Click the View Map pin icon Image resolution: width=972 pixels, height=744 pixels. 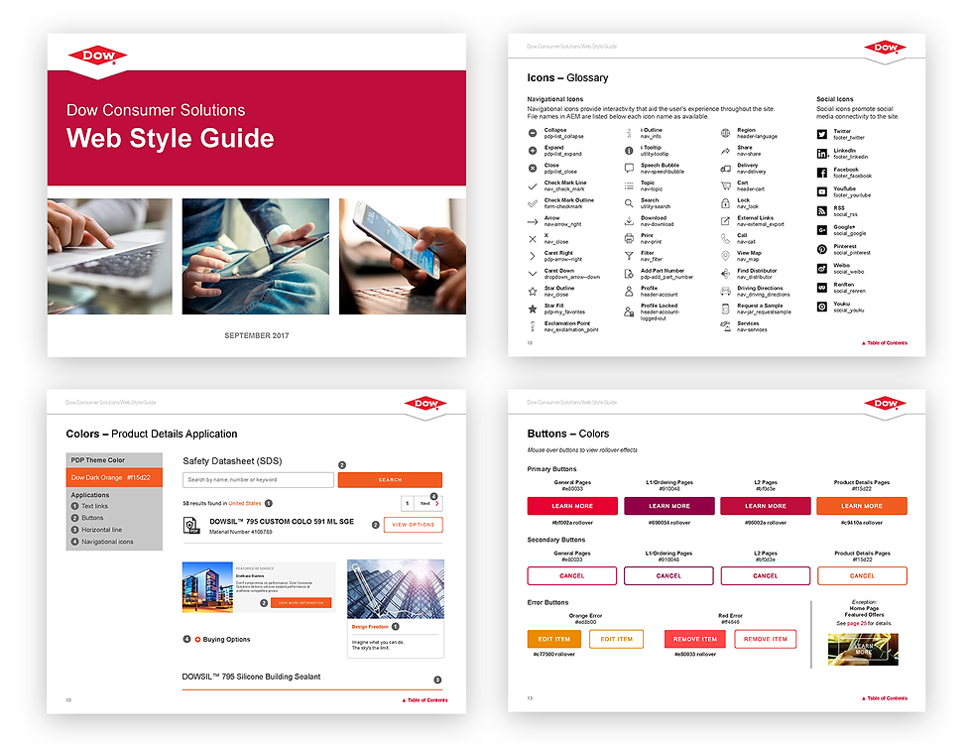coord(725,256)
